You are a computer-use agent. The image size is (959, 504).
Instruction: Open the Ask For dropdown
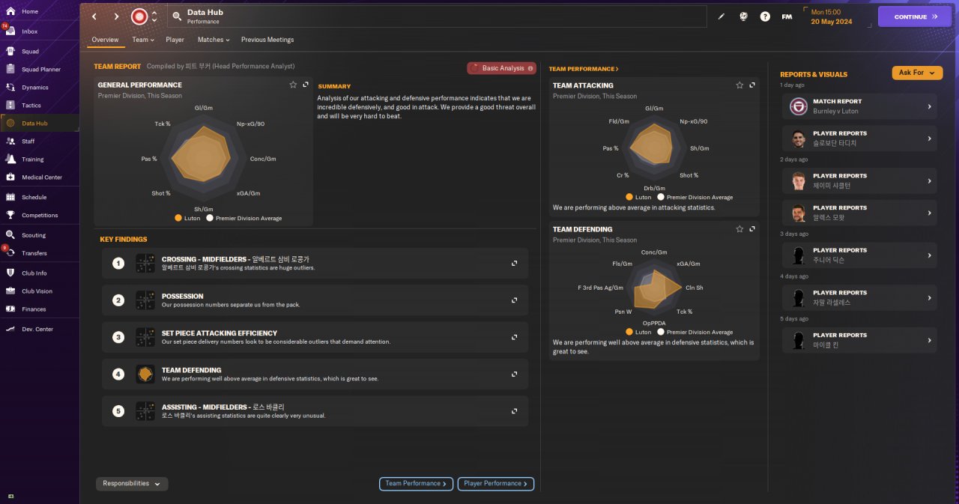[x=917, y=73]
